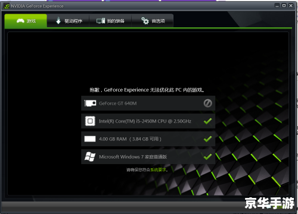This screenshot has width=298, height=214.
Task: Click the CPU chip icon beside Intel Core i5
Action: pos(90,121)
